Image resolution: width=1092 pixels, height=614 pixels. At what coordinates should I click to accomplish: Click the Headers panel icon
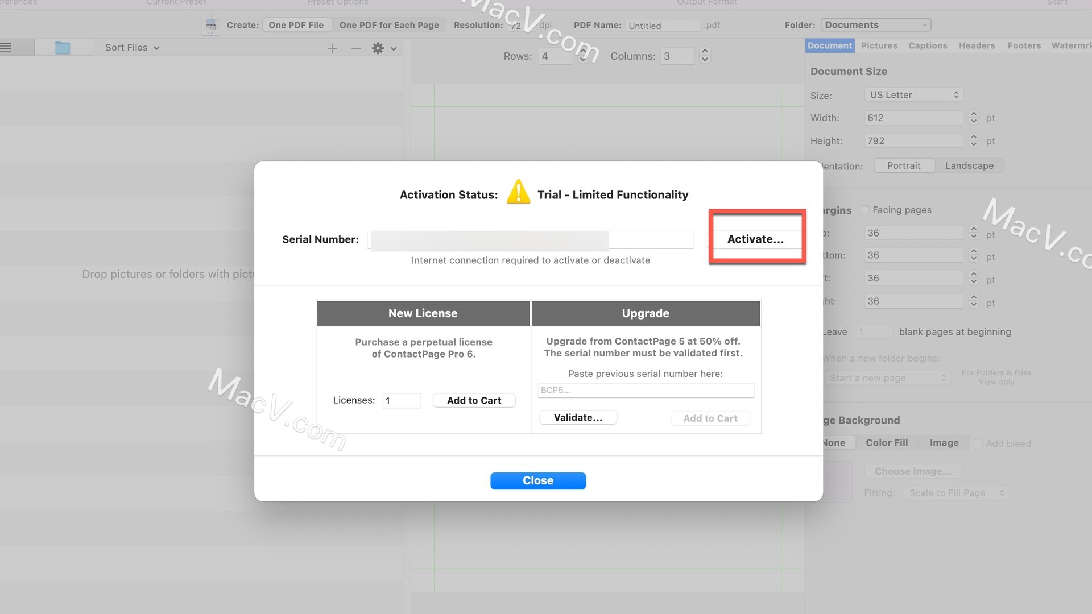coord(977,45)
